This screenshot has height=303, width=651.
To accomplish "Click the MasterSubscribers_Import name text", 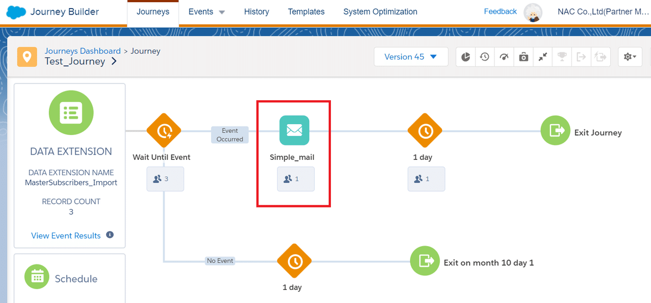I will click(71, 183).
